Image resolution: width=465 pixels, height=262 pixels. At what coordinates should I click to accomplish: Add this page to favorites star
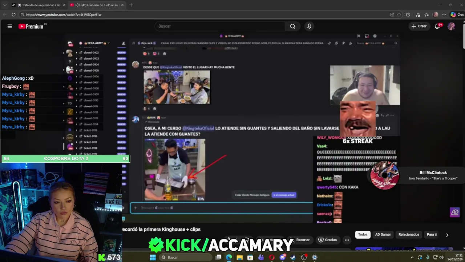[x=399, y=15]
